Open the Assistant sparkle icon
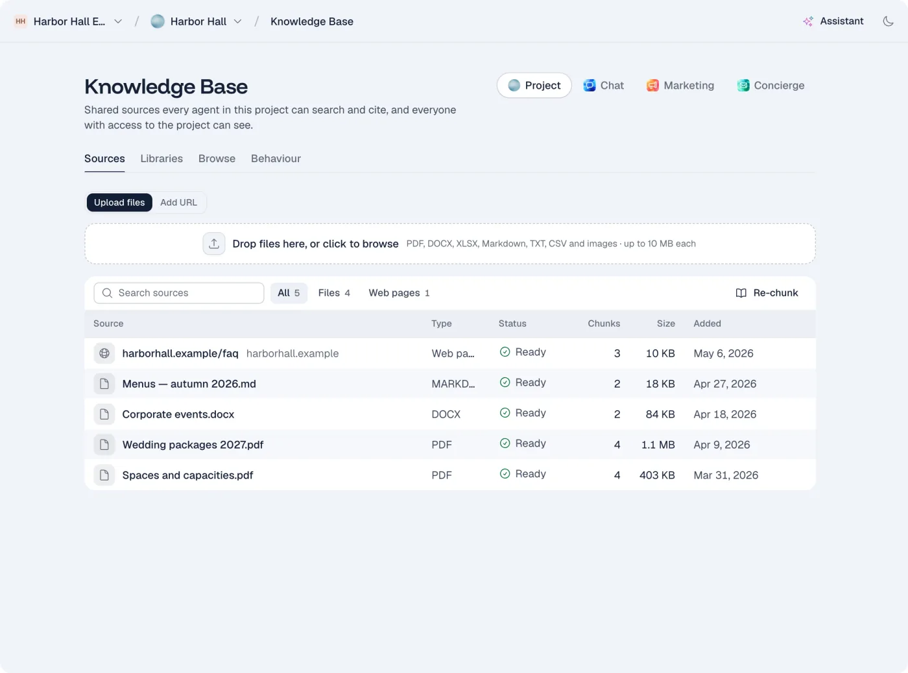This screenshot has width=908, height=673. 808,21
